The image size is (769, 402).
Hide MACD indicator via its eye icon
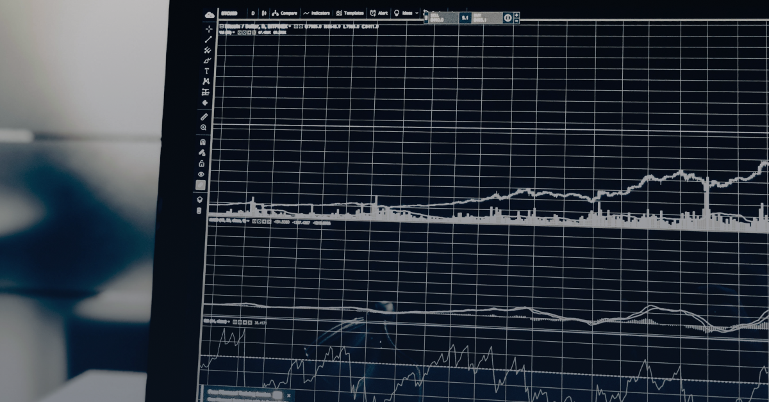tap(254, 221)
